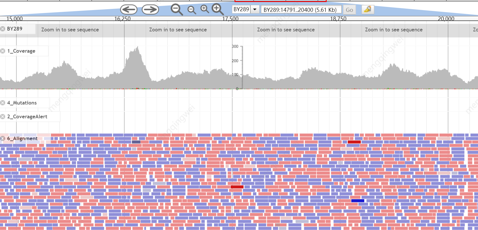Screen dimensions: 478x230
Task: Click the small zoom out magnifier
Action: [191, 10]
